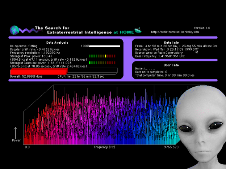Click 'Data units completed: 0' text

click(x=151, y=72)
